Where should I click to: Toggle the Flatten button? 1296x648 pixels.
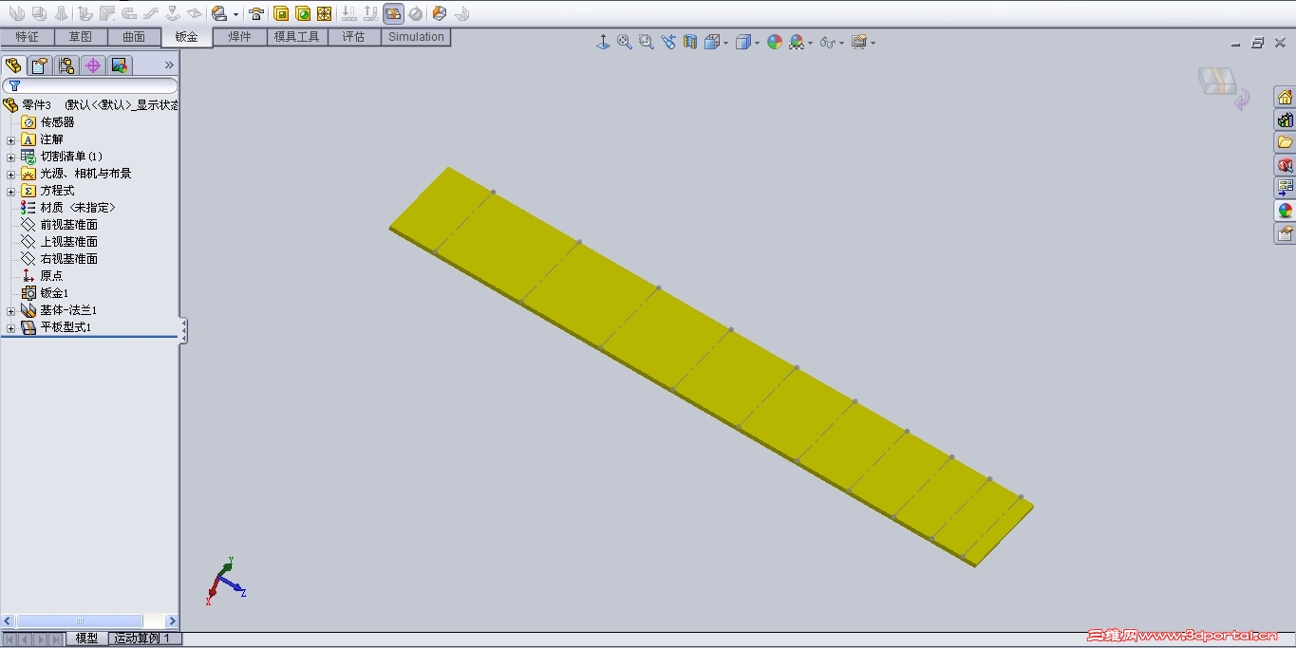pos(393,13)
